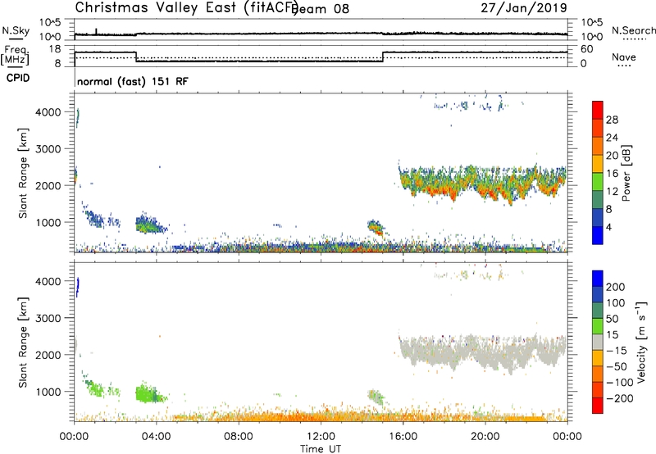This screenshot has height=454, width=656.
Task: Click the 12:00 time tick label
Action: point(321,437)
